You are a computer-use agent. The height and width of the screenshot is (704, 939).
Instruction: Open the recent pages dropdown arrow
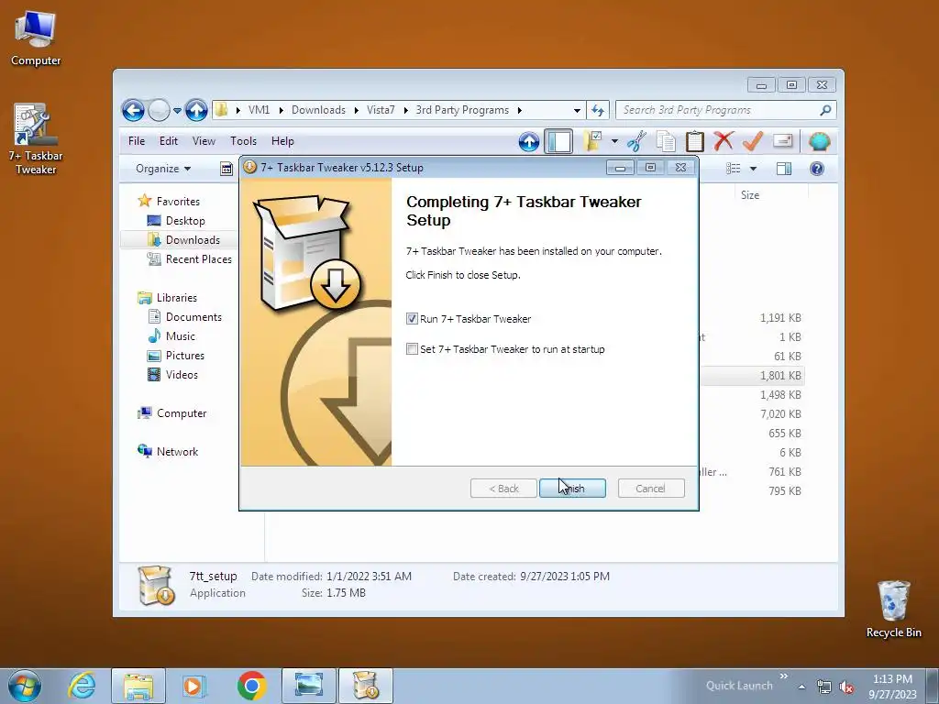[x=177, y=111]
